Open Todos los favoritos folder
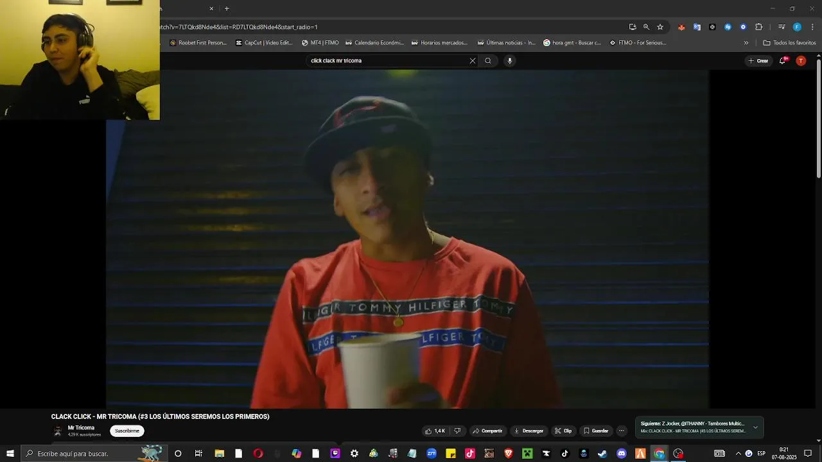The image size is (822, 462). tap(790, 43)
